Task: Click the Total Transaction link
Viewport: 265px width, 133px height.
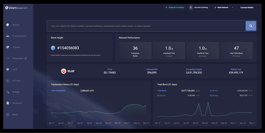Action: (x=58, y=91)
